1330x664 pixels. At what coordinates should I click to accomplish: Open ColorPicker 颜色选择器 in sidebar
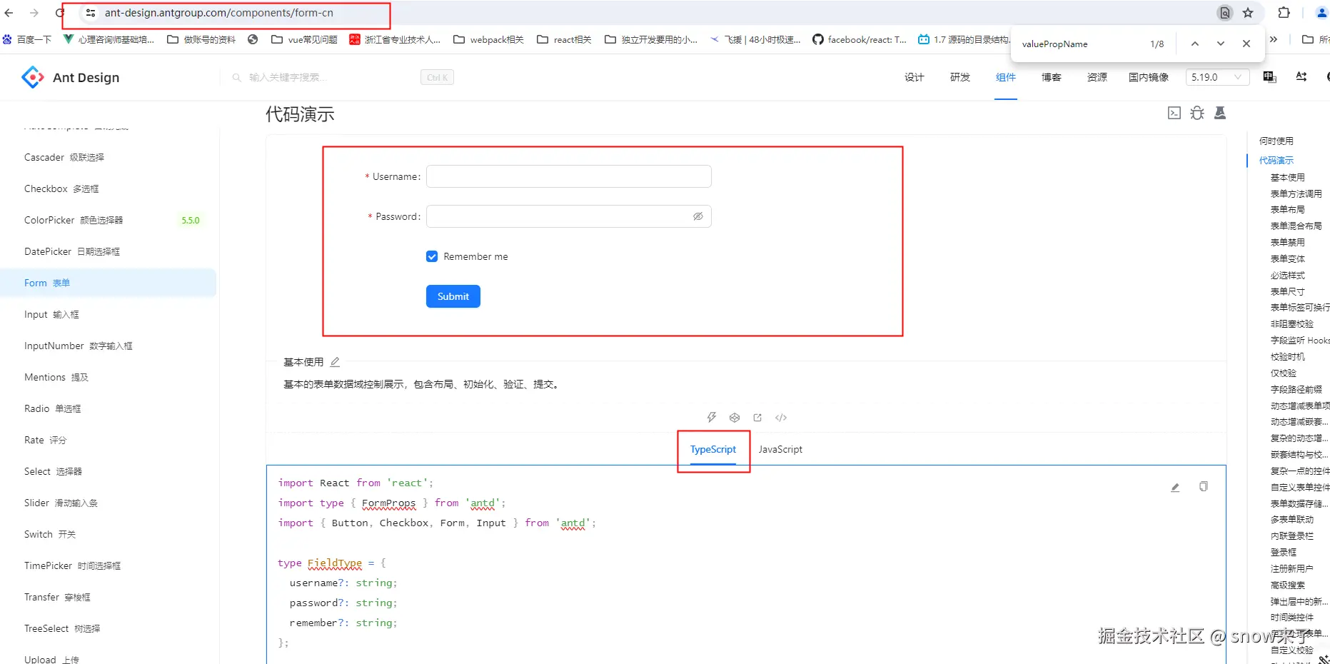[x=109, y=220]
